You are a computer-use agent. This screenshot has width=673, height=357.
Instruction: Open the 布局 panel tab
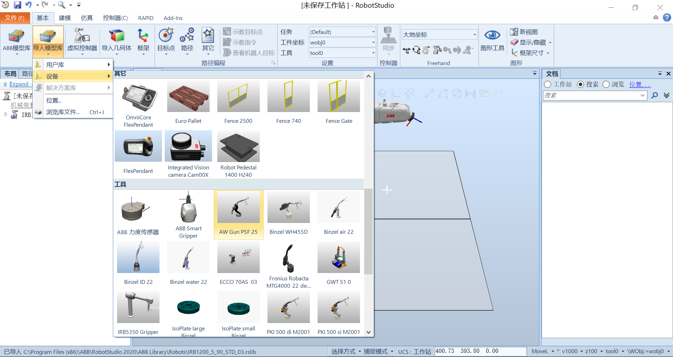point(10,74)
